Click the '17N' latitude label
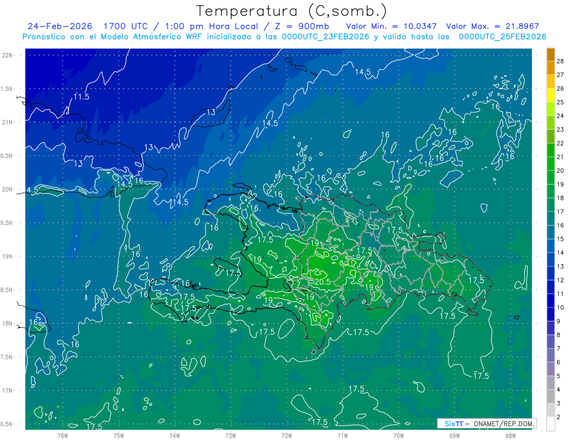573x442 pixels. click(7, 391)
